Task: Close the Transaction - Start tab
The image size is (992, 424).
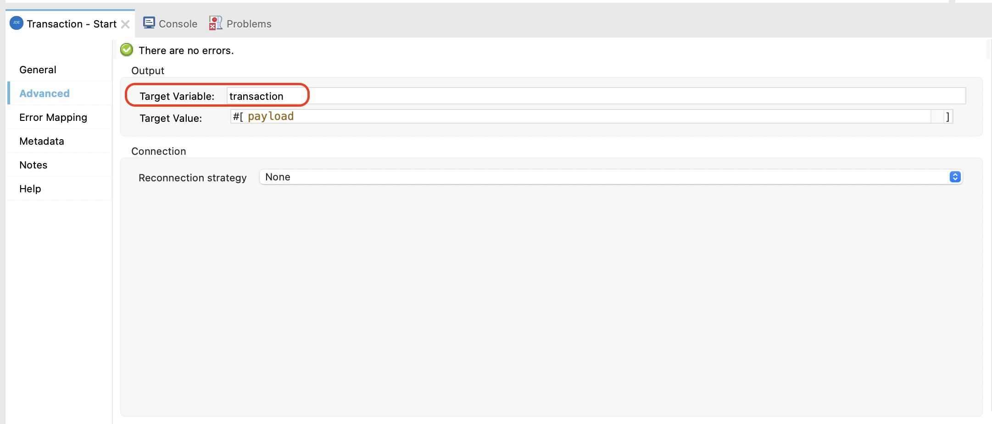Action: tap(125, 24)
